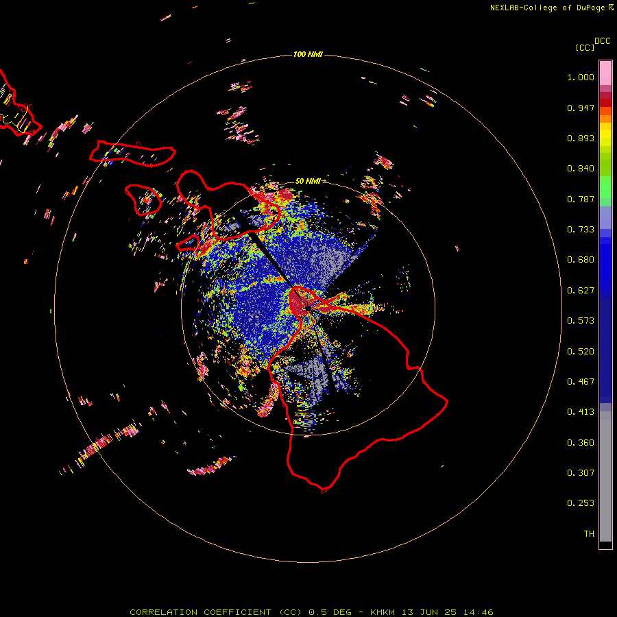Click the [CC] color bar unit label
The width and height of the screenshot is (617, 617).
[x=585, y=48]
